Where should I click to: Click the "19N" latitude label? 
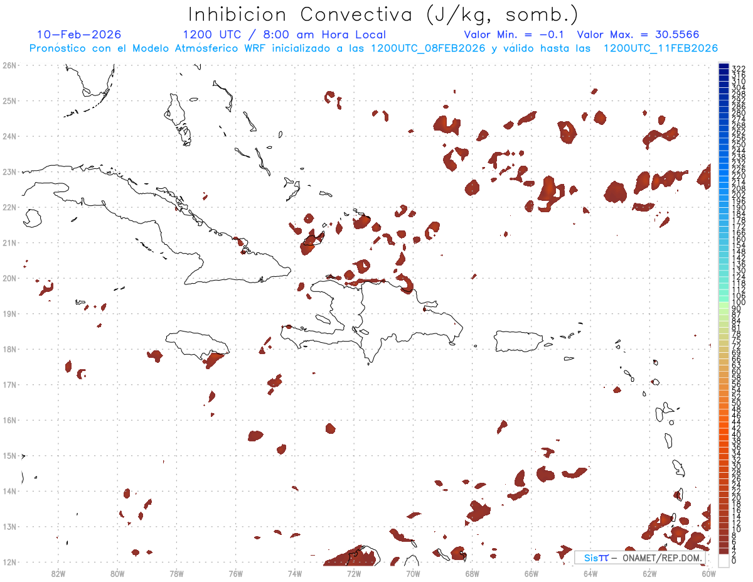(9, 313)
